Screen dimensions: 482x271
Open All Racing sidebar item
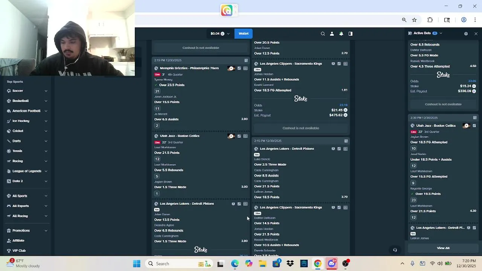coord(27,216)
